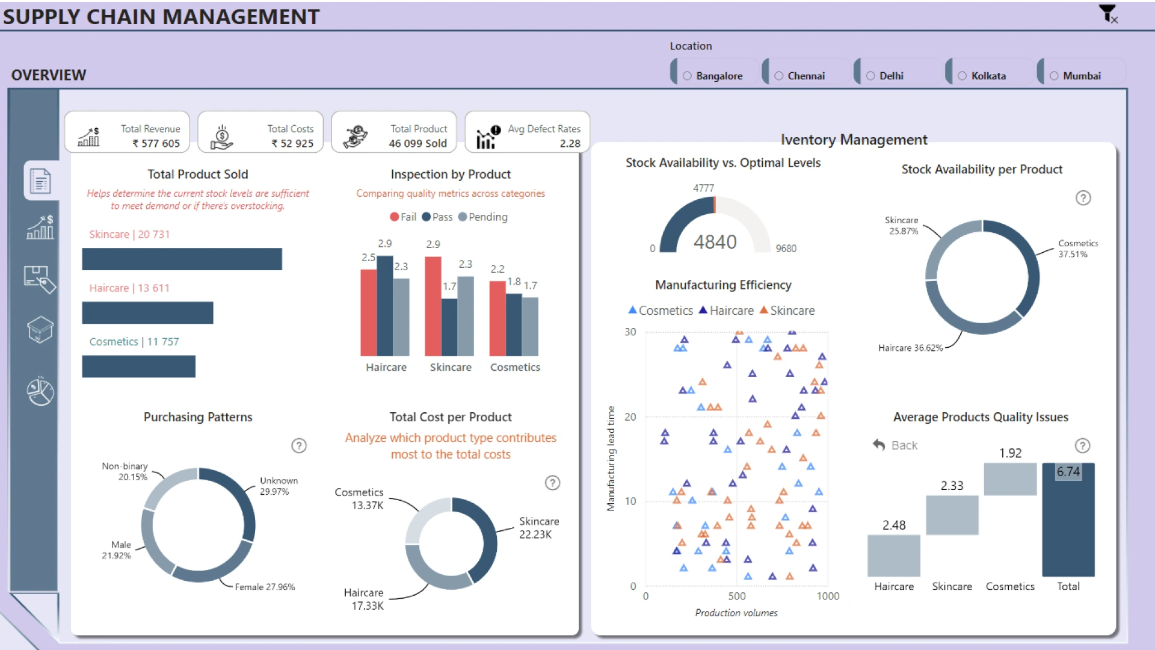The image size is (1155, 650).
Task: Click the Avg Defect Rates KPI card
Action: coord(528,132)
